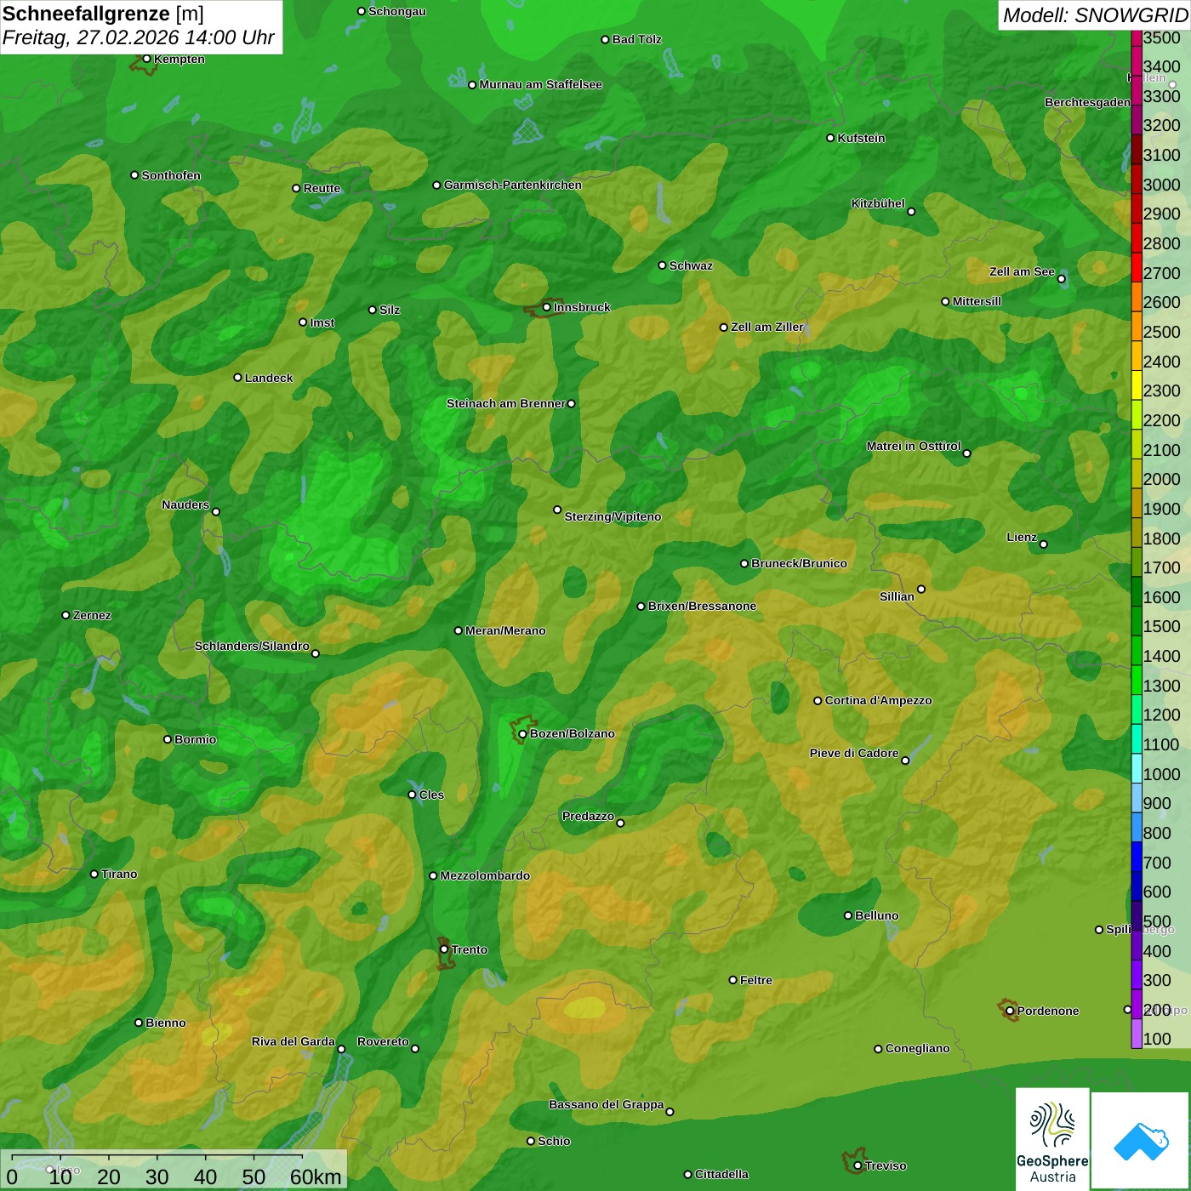Click the GeoSphere Austria logo

[1052, 1139]
